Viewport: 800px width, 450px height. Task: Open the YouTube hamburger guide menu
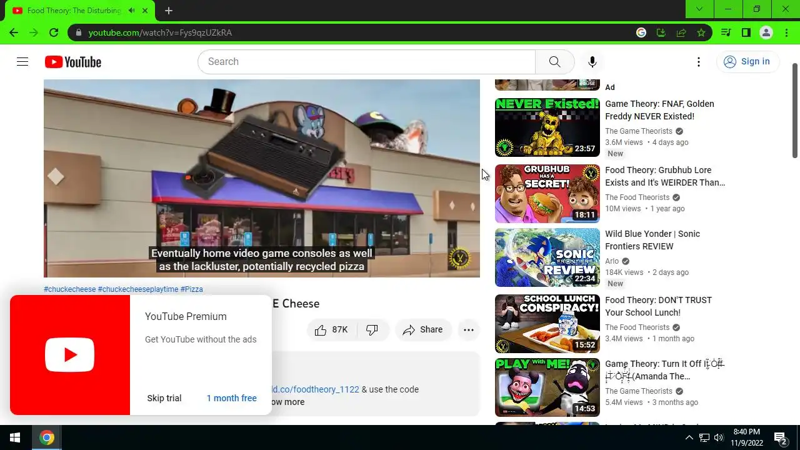tap(22, 61)
